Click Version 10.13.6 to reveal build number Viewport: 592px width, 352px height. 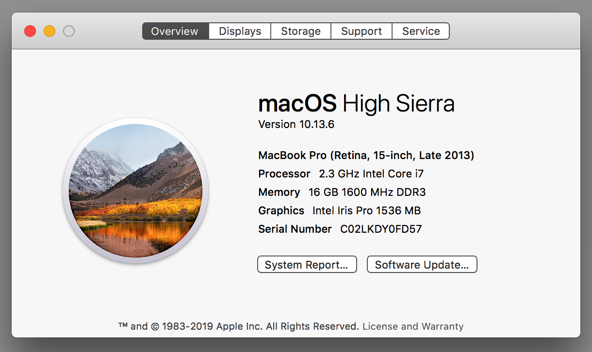(296, 124)
